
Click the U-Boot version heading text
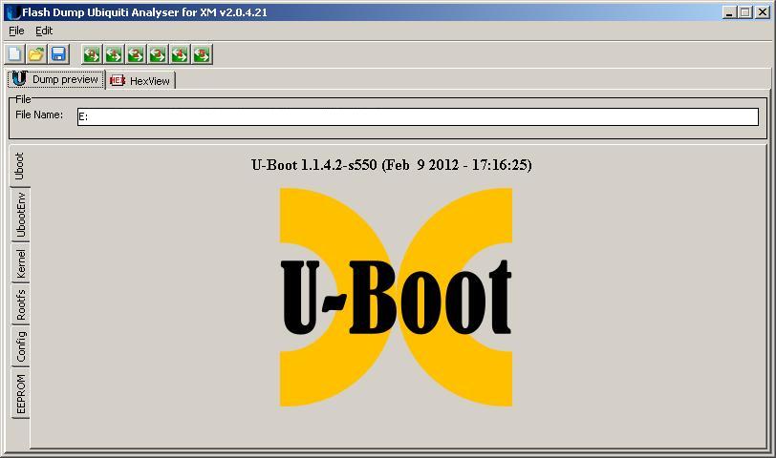click(x=392, y=164)
